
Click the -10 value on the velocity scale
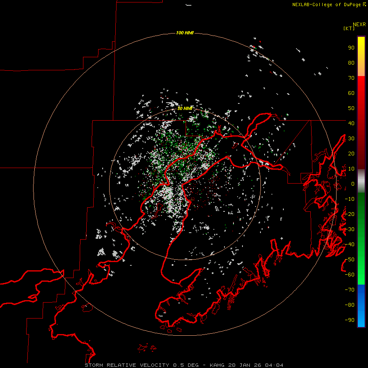click(x=350, y=199)
